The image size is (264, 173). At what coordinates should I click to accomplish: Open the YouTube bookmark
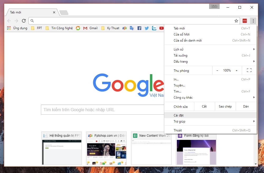162,28
